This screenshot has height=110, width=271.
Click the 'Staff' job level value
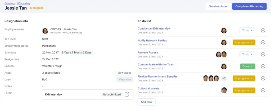tap(45, 39)
